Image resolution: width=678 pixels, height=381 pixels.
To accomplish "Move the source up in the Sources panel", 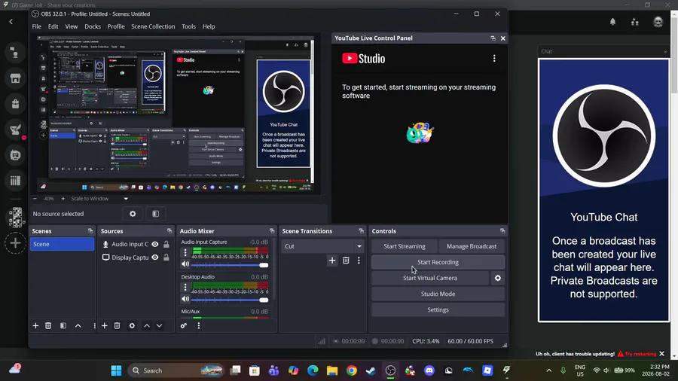I will click(147, 326).
